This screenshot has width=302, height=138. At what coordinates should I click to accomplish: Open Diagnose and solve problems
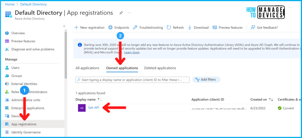[x=33, y=49]
